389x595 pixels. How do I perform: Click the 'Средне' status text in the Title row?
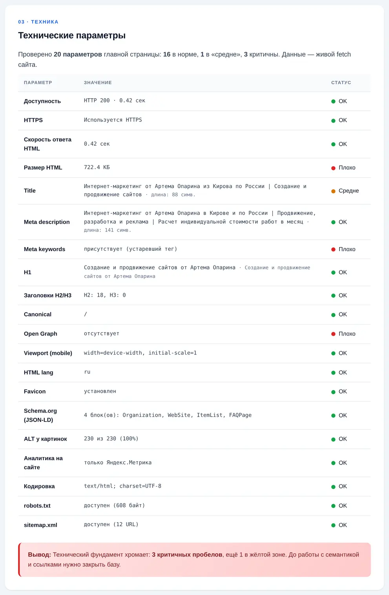point(349,191)
